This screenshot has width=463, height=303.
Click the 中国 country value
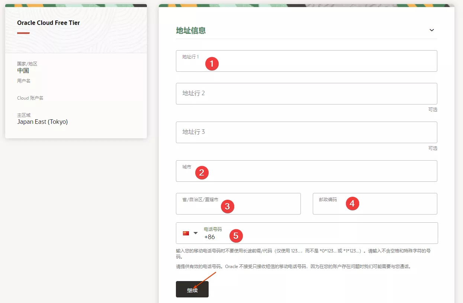(23, 70)
